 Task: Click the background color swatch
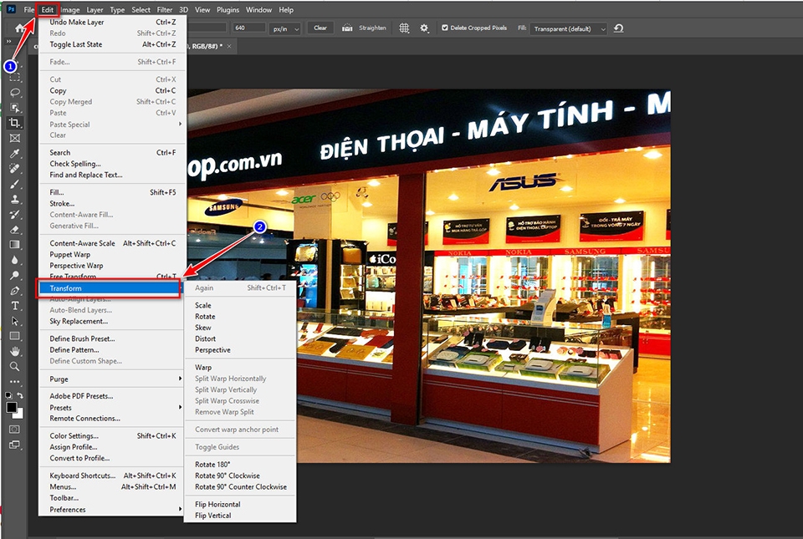(x=19, y=414)
